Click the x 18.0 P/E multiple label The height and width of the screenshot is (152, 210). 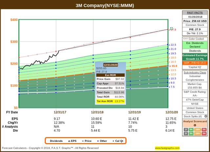pos(172,58)
